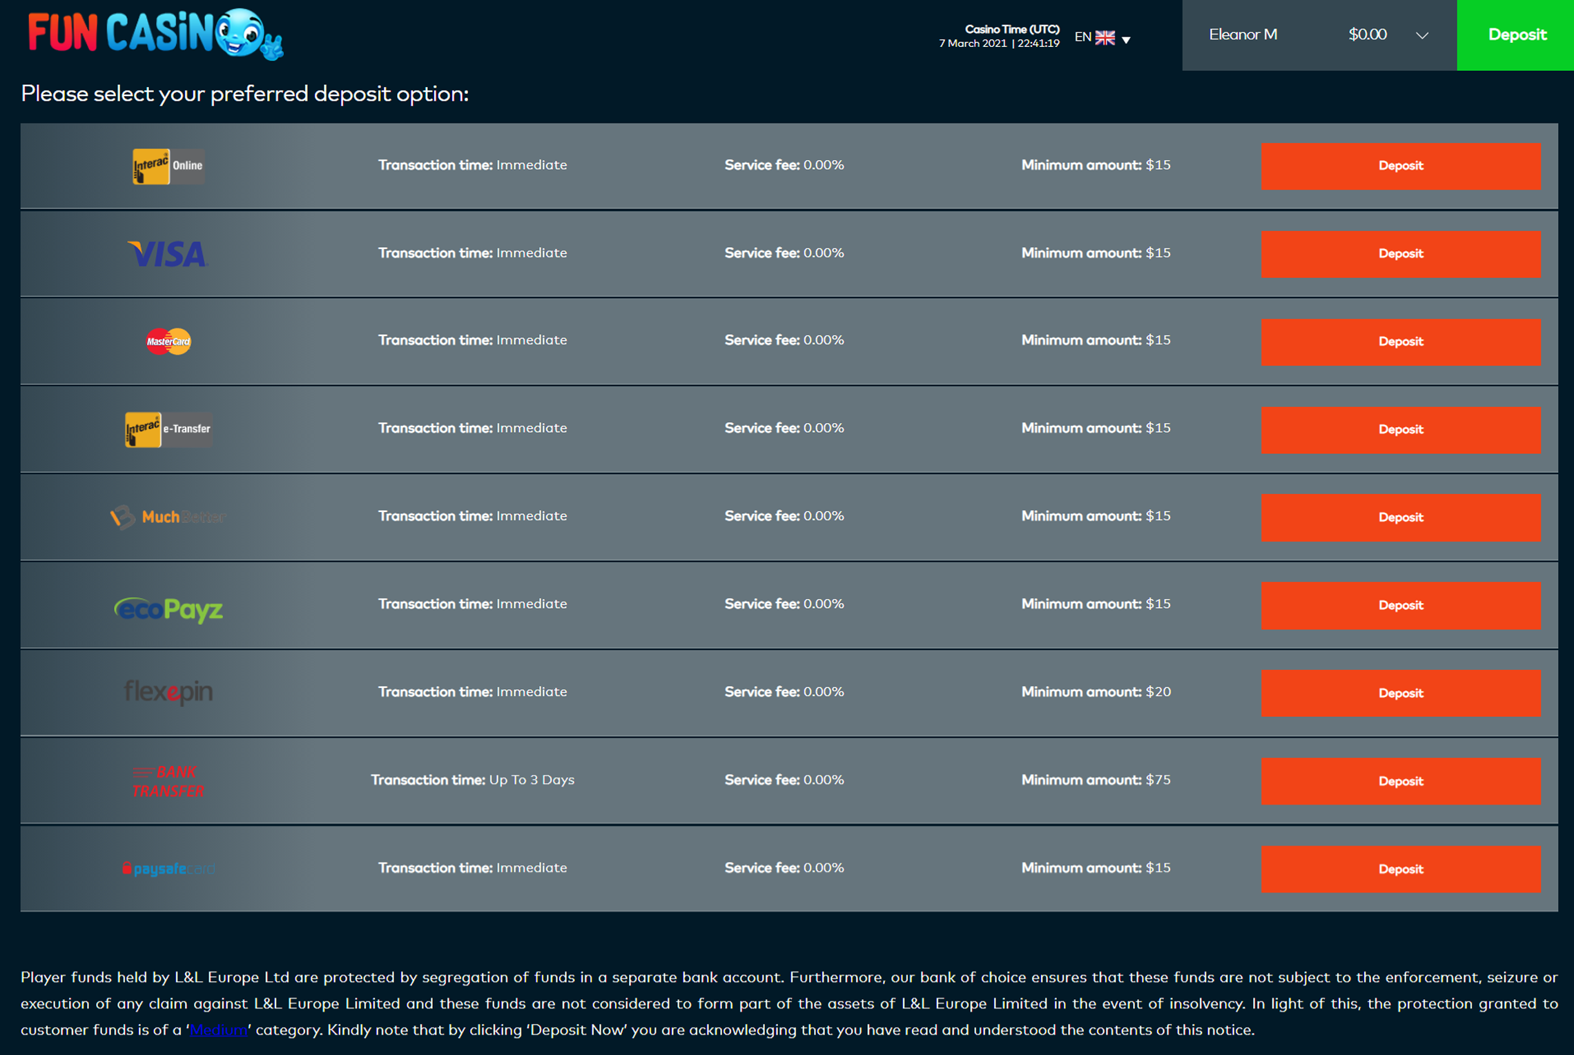Select the MuchBetter payment logo

(168, 517)
